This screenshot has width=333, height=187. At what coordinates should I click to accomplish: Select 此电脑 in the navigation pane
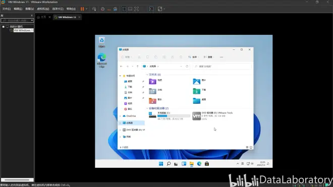132,123
